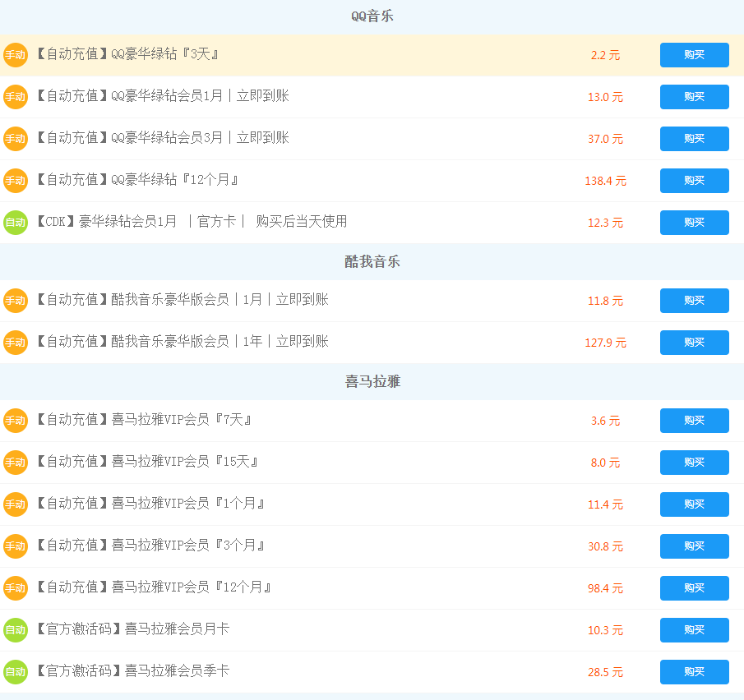Click the 自动 badge for 喜马拉雅会员季卡
The height and width of the screenshot is (700, 744).
pyautogui.click(x=16, y=672)
